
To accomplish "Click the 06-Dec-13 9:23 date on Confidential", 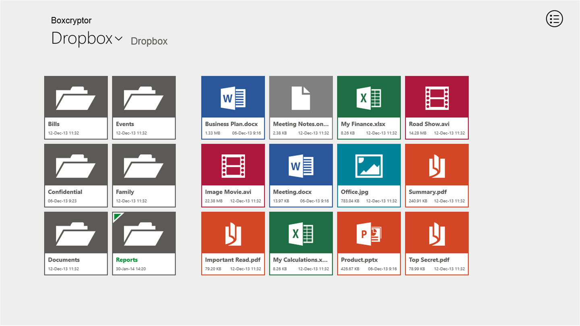I will (x=62, y=201).
